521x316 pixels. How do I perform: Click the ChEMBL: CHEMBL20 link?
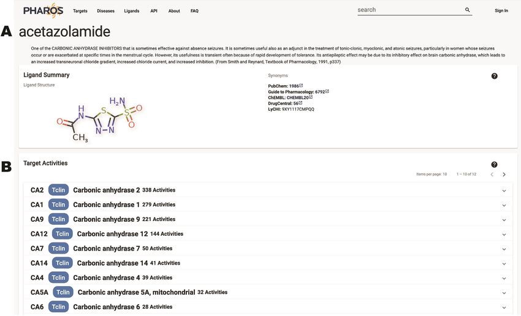289,97
